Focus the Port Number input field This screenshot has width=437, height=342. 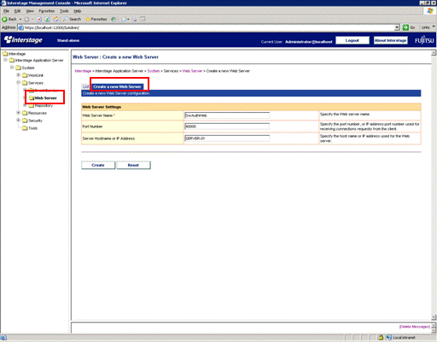pos(227,127)
